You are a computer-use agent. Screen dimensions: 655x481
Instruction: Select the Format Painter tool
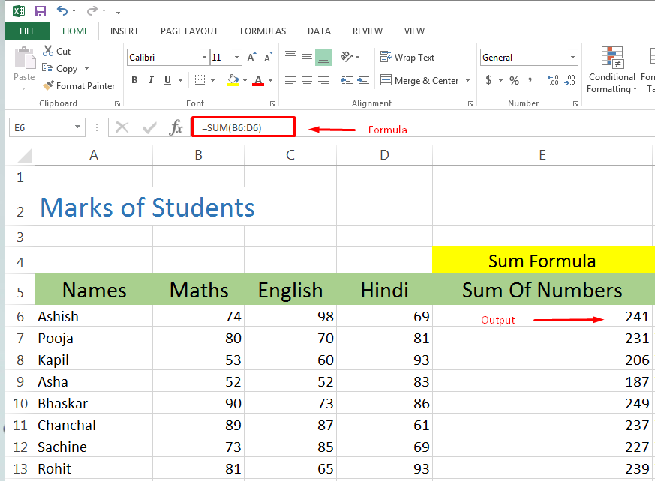click(x=80, y=86)
